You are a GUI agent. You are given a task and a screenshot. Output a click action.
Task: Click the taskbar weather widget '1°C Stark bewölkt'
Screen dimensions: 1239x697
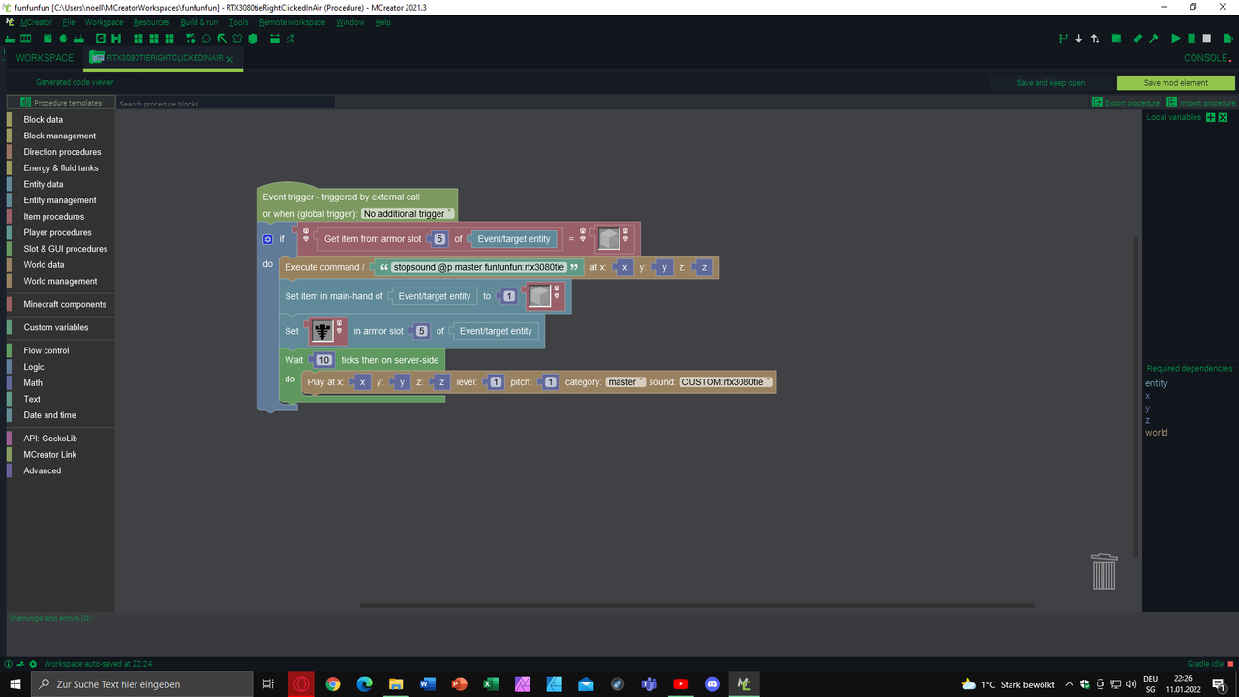click(1007, 683)
